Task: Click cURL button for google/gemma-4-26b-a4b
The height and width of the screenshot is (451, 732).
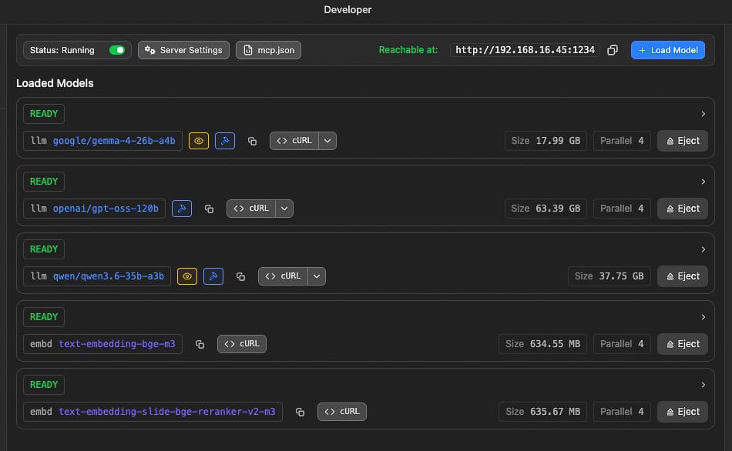Action: coord(294,141)
